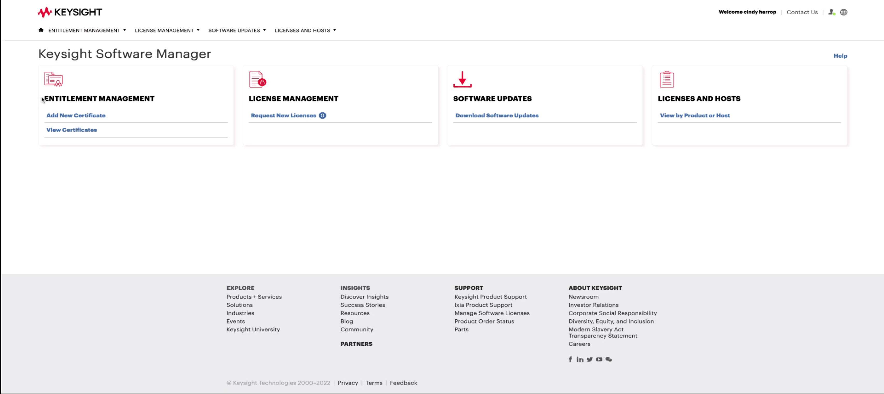This screenshot has width=884, height=394.
Task: Click the PARTNERS footer heading
Action: (x=356, y=344)
